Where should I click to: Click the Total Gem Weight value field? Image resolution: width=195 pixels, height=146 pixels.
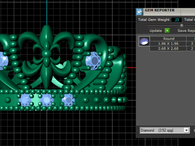point(177,20)
